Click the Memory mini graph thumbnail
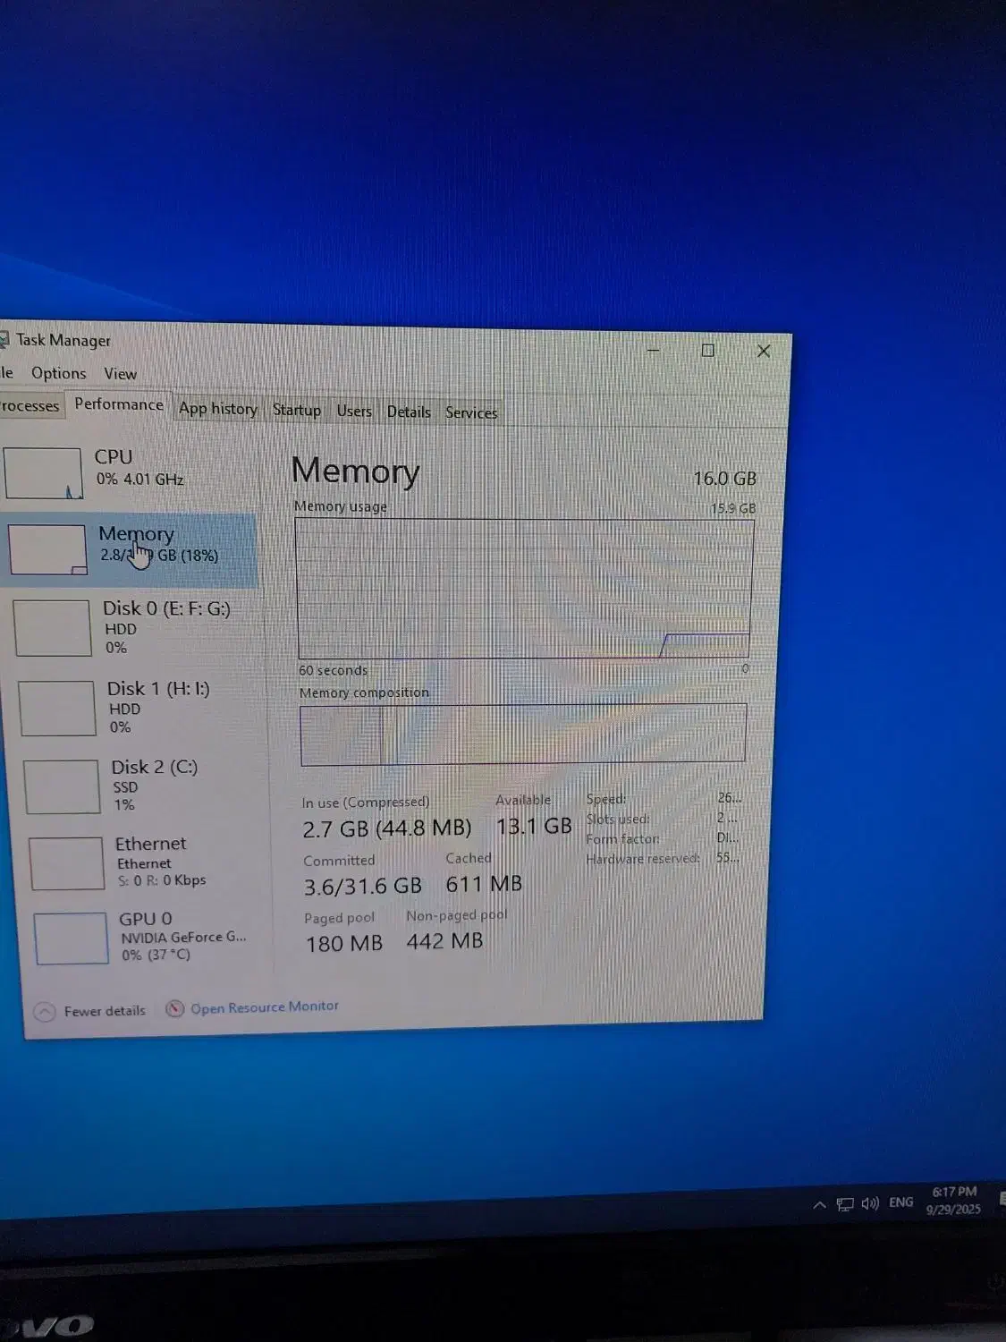Screen dimensions: 1006x1342 coord(47,549)
